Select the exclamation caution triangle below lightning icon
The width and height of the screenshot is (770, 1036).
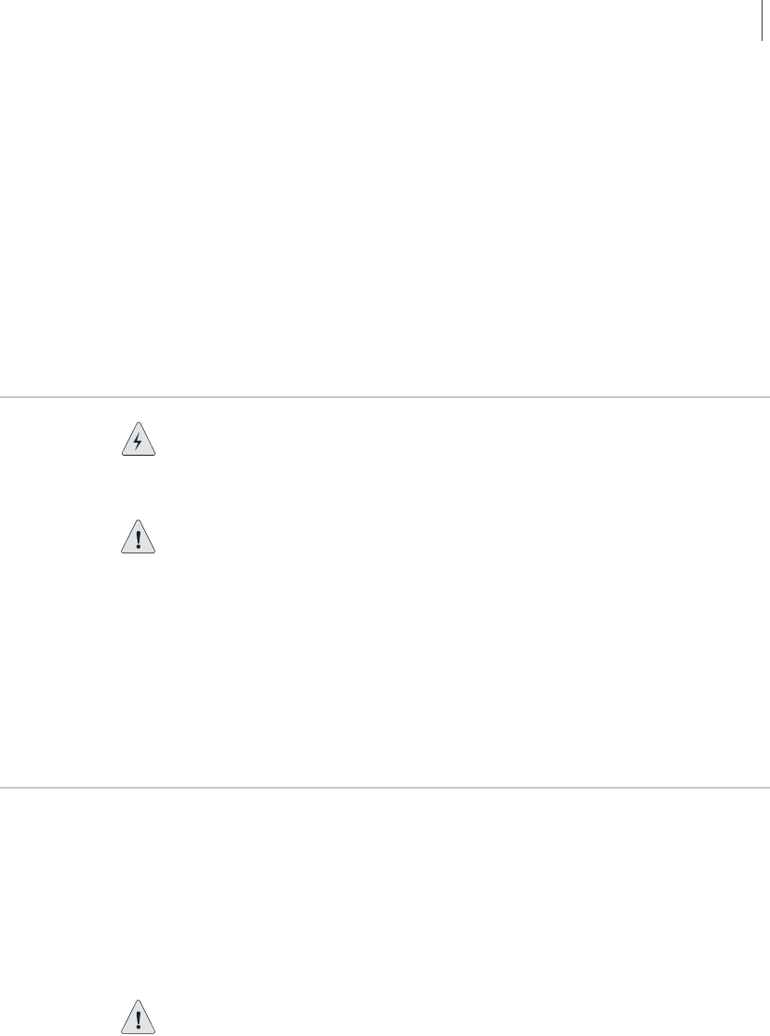pyautogui.click(x=139, y=537)
